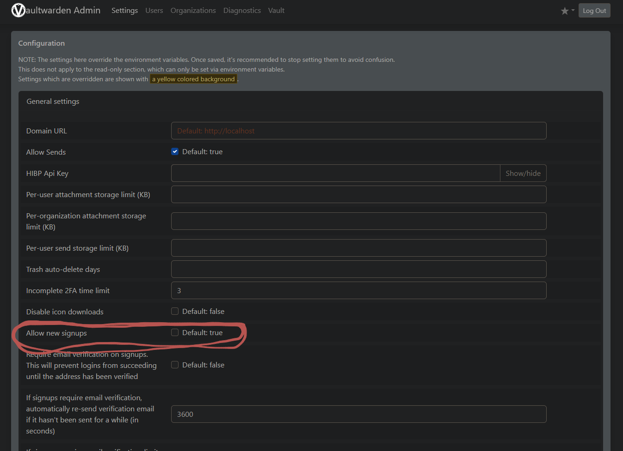Uncheck the Allow Sends checkbox
The height and width of the screenshot is (451, 623).
[175, 152]
